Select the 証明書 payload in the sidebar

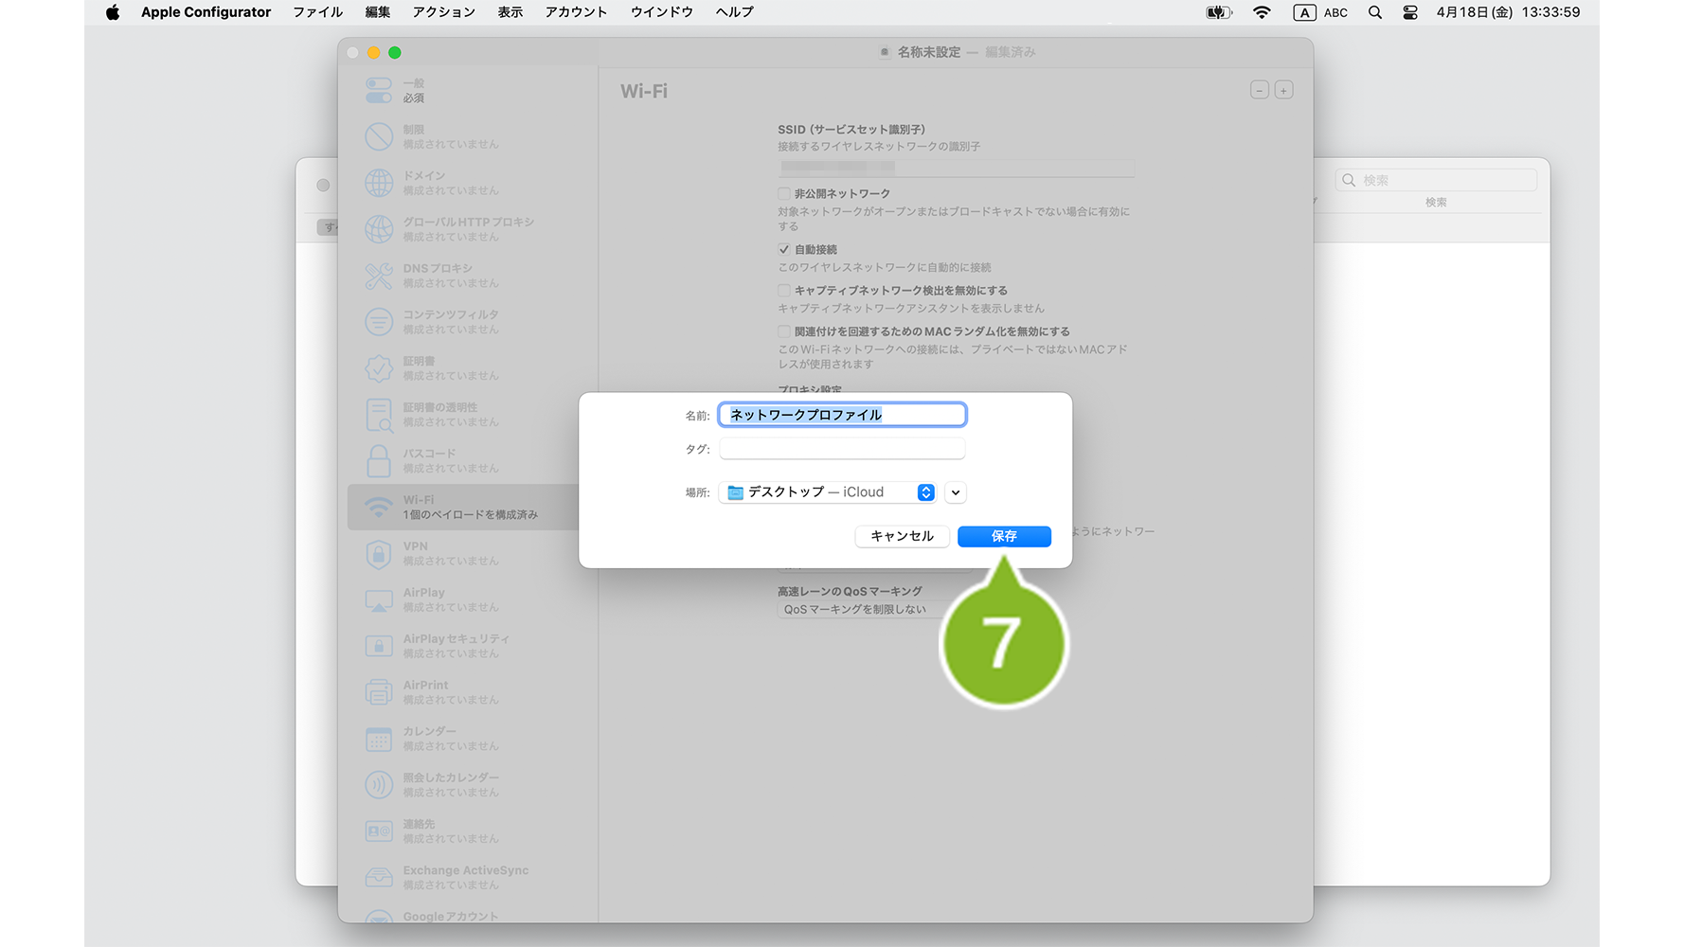pos(470,368)
